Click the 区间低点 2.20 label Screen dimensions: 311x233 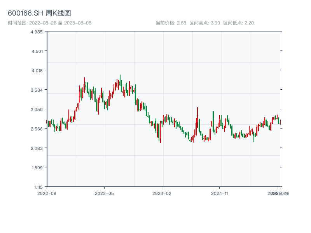pos(238,23)
